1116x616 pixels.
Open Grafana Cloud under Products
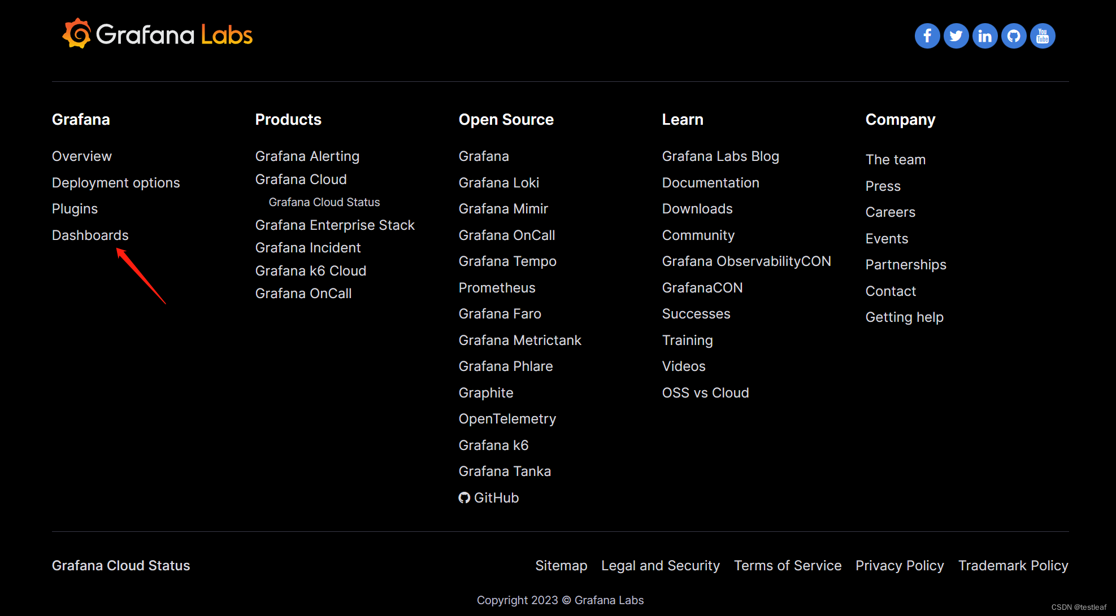pyautogui.click(x=301, y=179)
